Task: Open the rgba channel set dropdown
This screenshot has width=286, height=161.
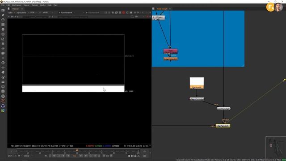Action: [11, 13]
